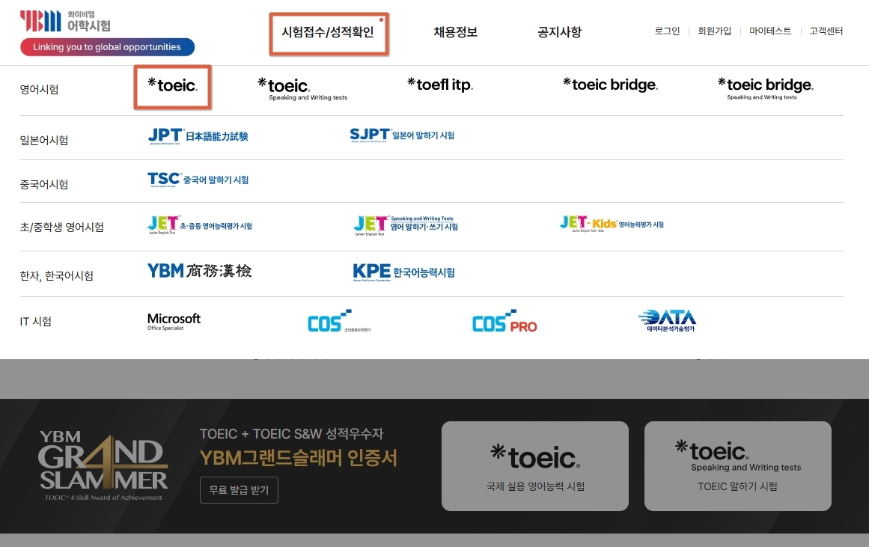Click the 무료 발급 받기 button

[239, 490]
